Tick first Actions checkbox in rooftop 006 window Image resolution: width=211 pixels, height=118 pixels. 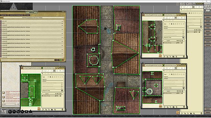(x=183, y=80)
